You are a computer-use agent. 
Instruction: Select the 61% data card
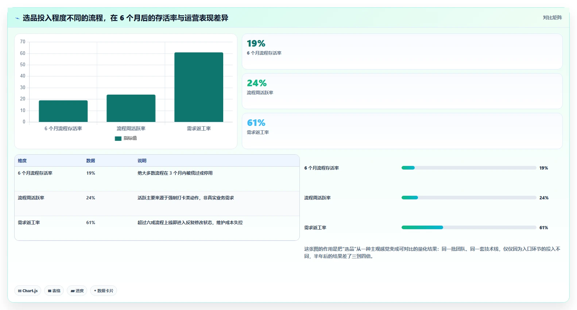pos(402,131)
